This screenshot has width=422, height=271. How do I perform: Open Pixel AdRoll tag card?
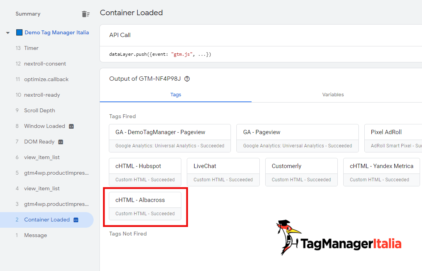(393, 138)
